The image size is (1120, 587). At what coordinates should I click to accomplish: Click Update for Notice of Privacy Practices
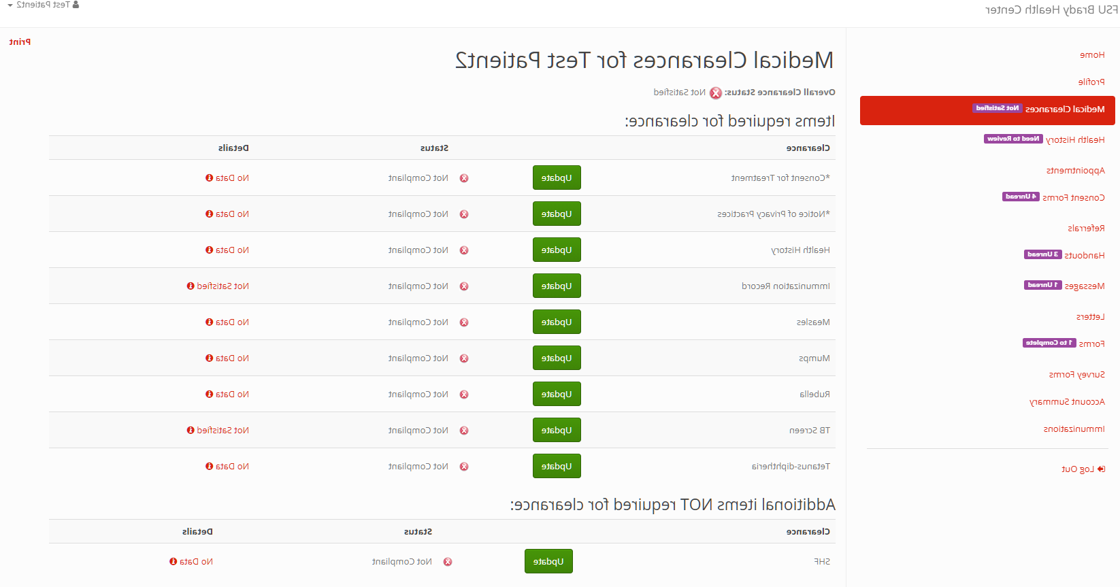point(557,214)
